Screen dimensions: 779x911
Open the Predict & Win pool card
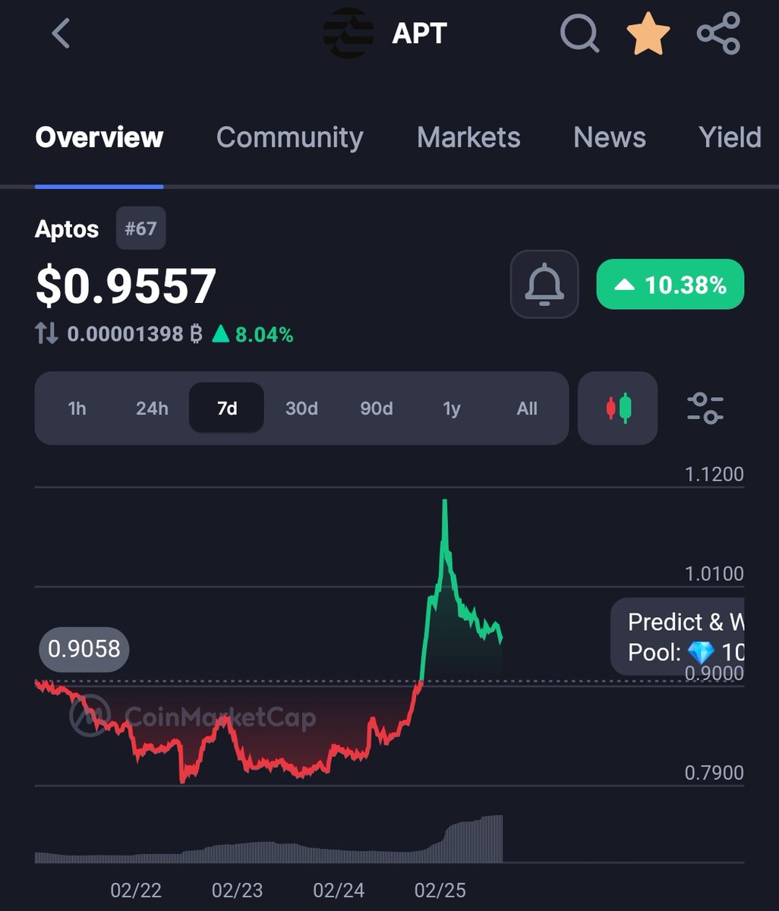click(679, 637)
